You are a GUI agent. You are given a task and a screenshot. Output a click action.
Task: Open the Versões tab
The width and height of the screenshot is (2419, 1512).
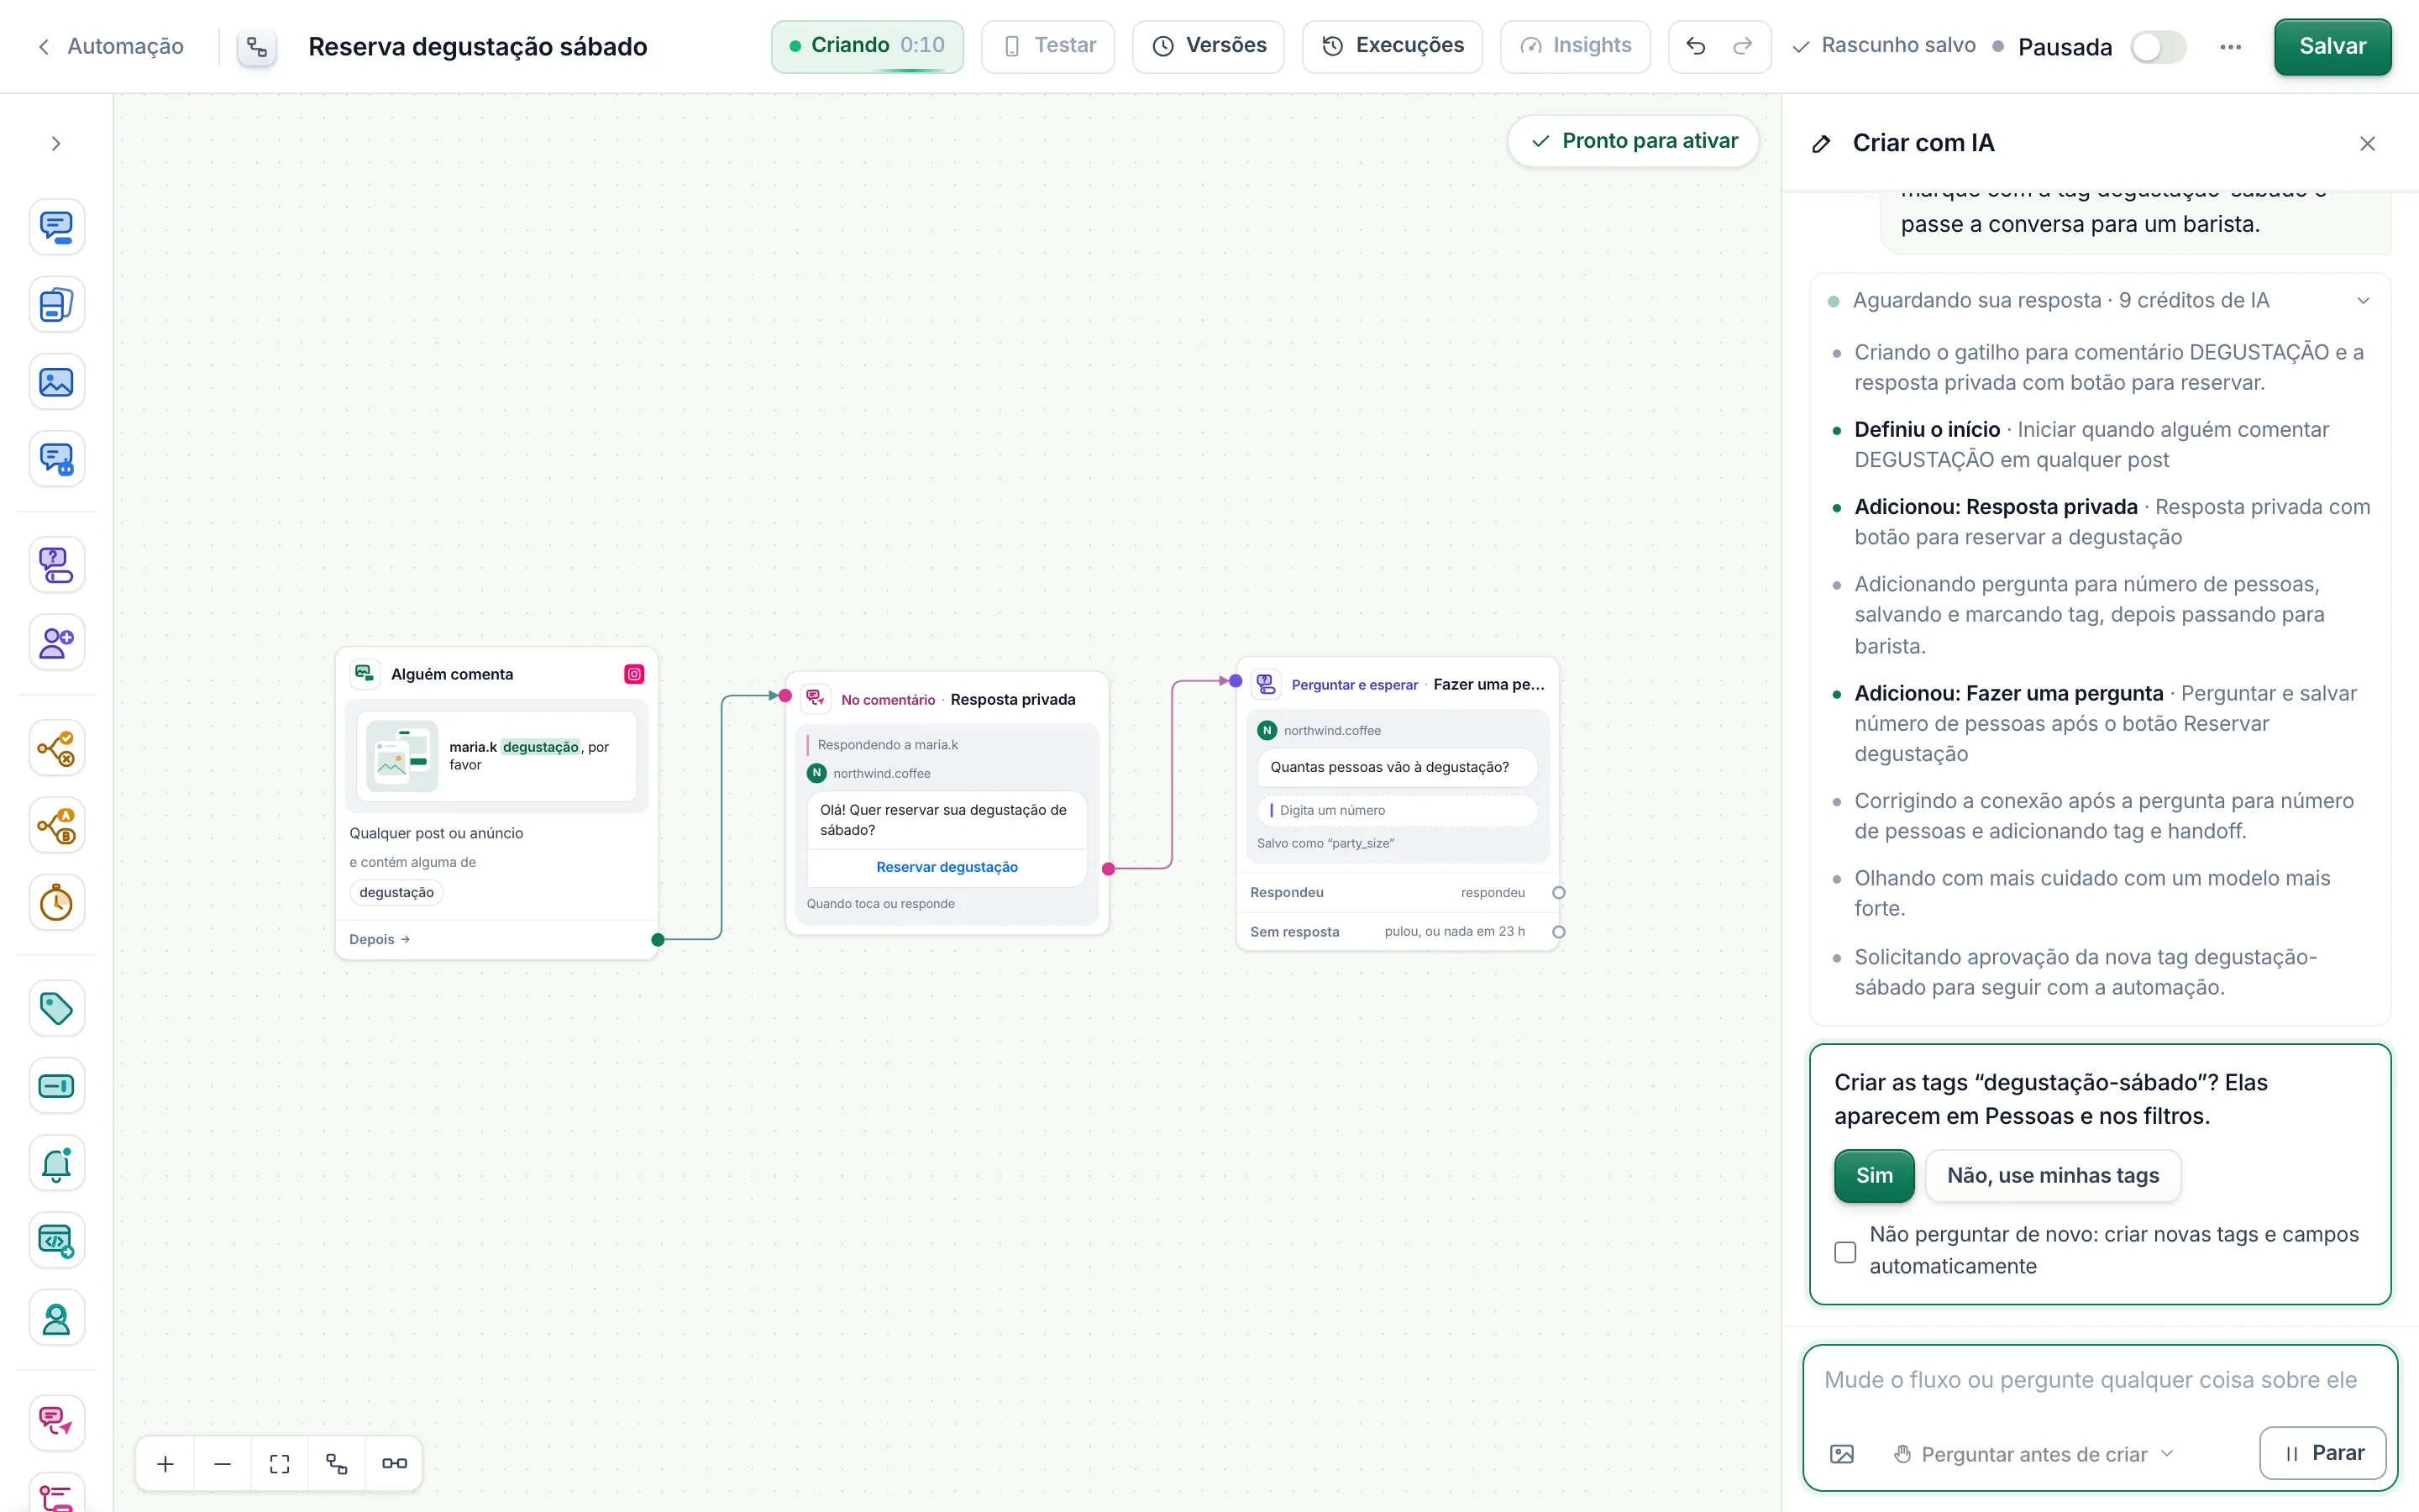pyautogui.click(x=1209, y=46)
